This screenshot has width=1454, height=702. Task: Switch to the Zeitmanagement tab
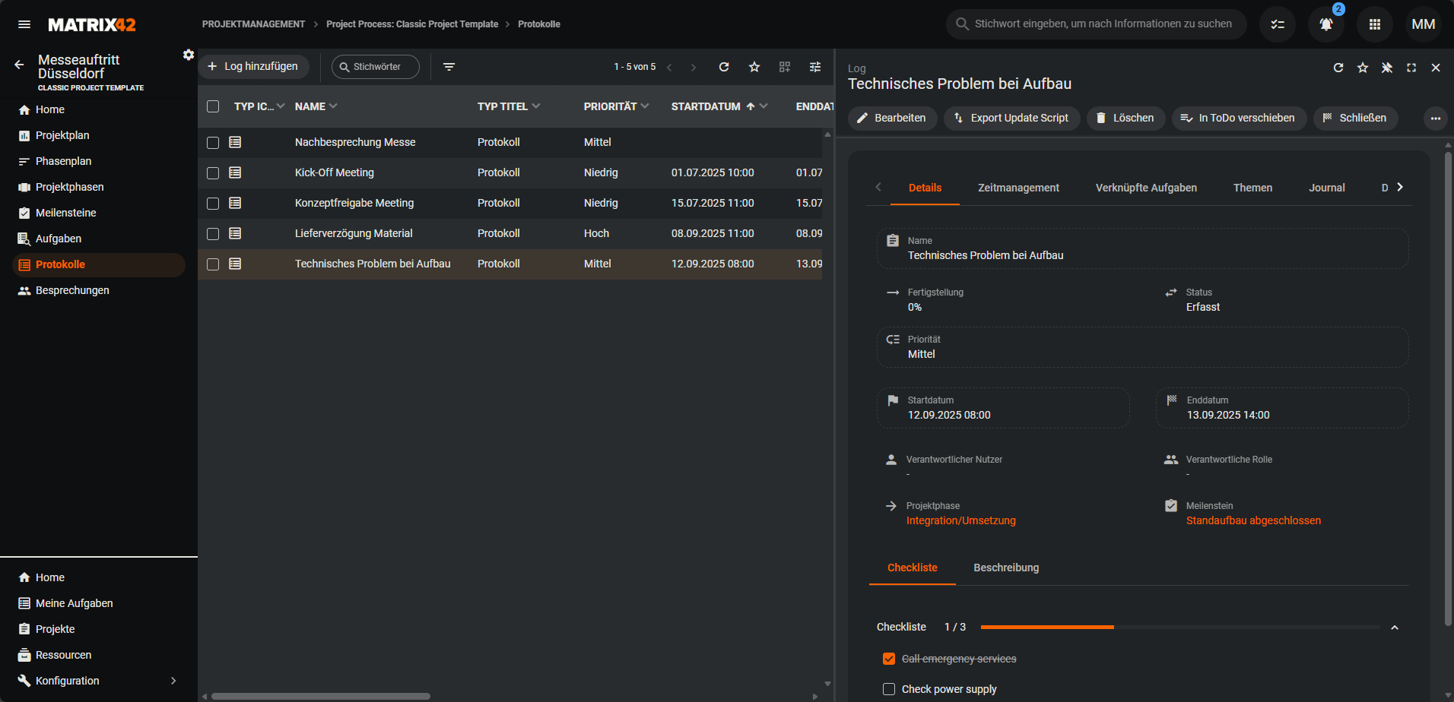pyautogui.click(x=1018, y=188)
